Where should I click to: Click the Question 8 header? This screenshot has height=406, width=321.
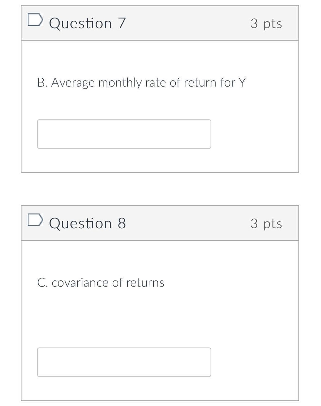point(160,223)
